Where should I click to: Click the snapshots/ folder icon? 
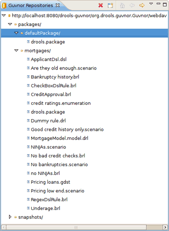[15, 217]
